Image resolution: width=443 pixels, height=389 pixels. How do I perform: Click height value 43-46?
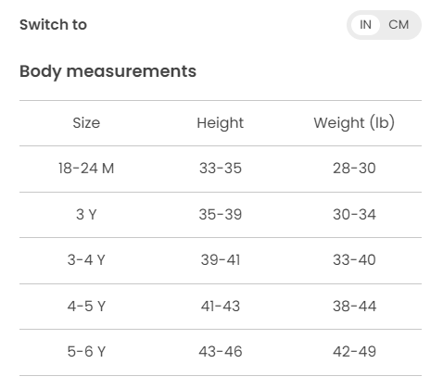221,352
